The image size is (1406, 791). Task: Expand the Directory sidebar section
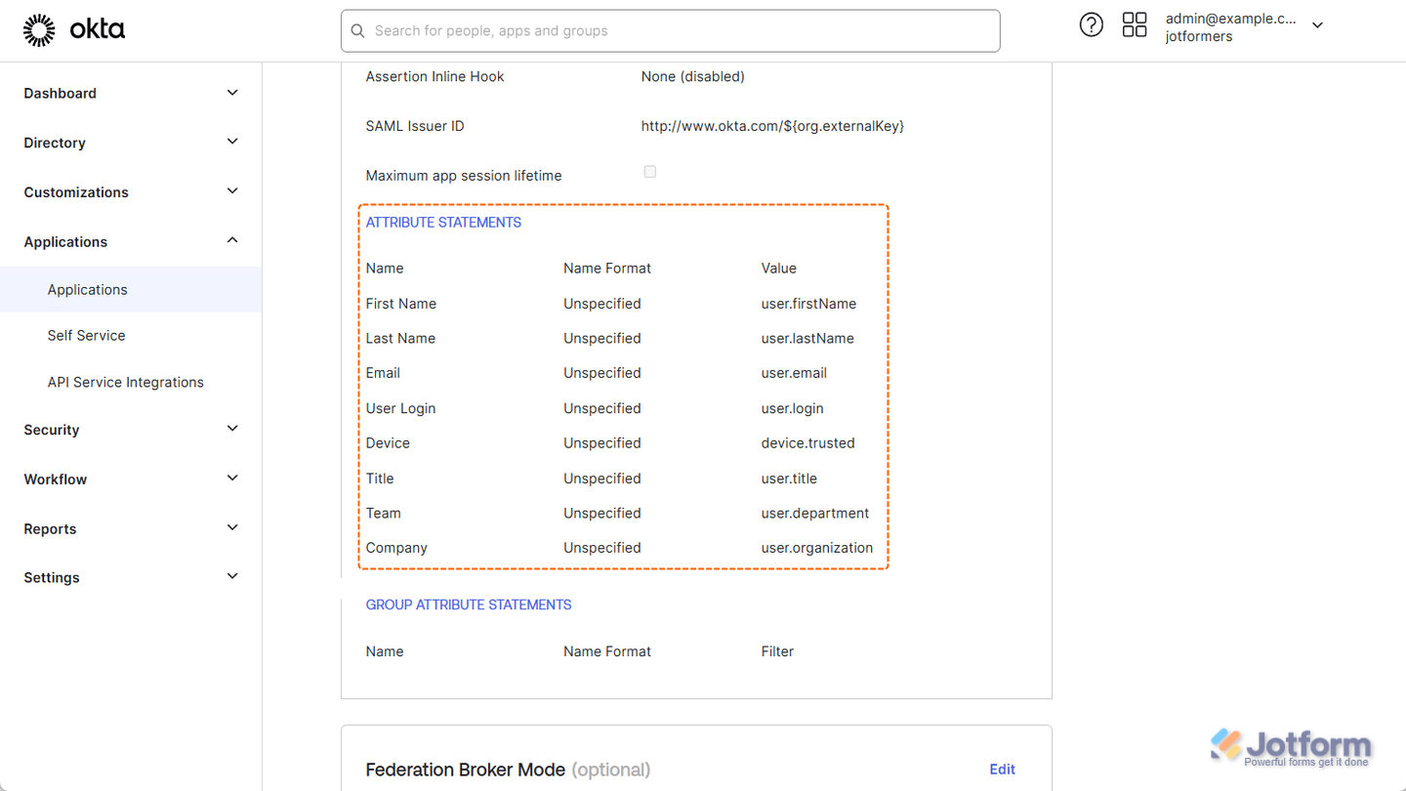[x=232, y=142]
